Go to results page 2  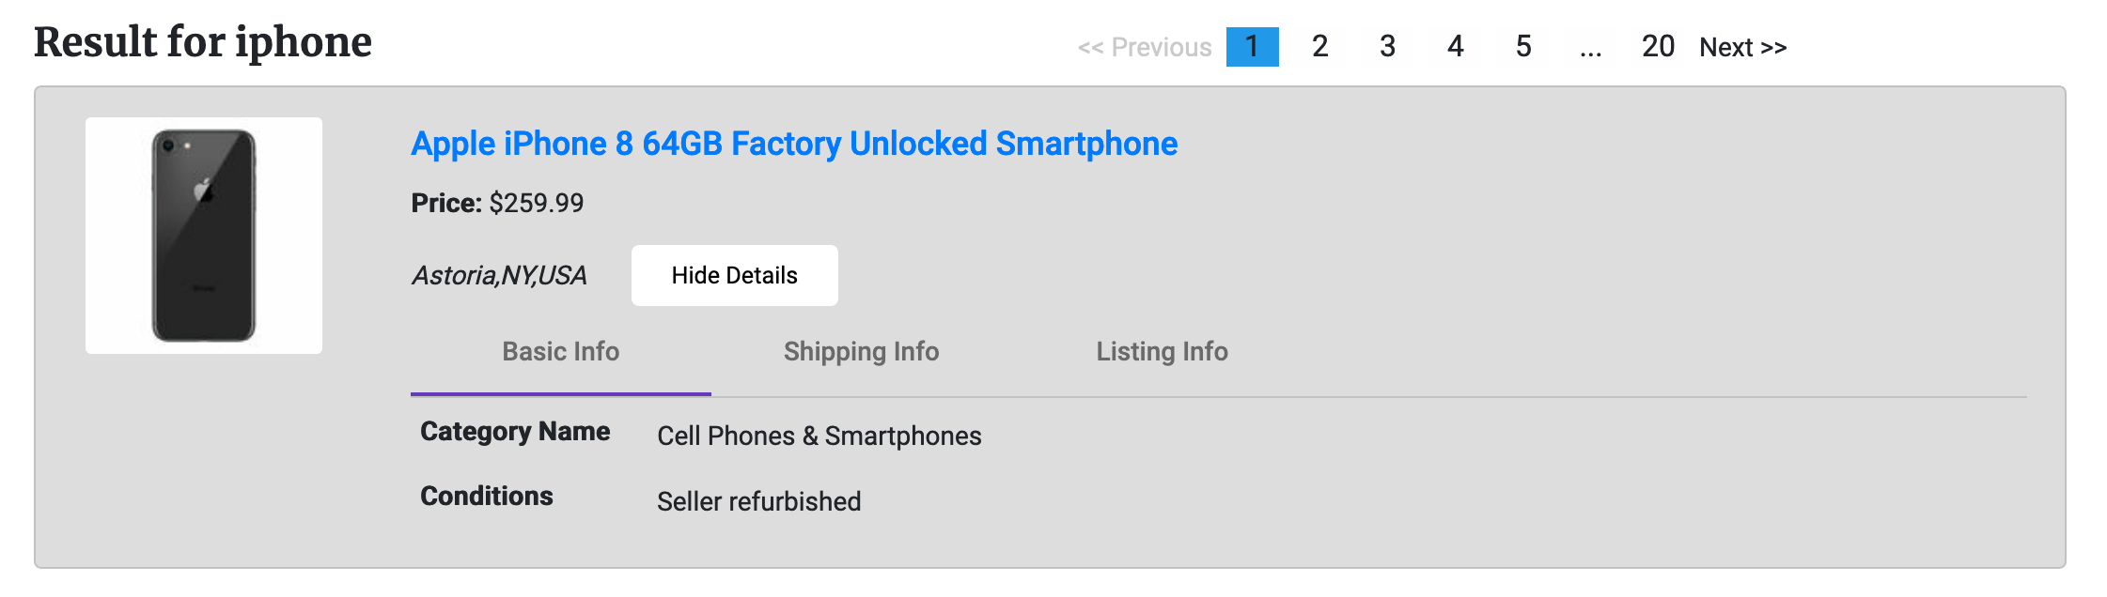click(1319, 47)
